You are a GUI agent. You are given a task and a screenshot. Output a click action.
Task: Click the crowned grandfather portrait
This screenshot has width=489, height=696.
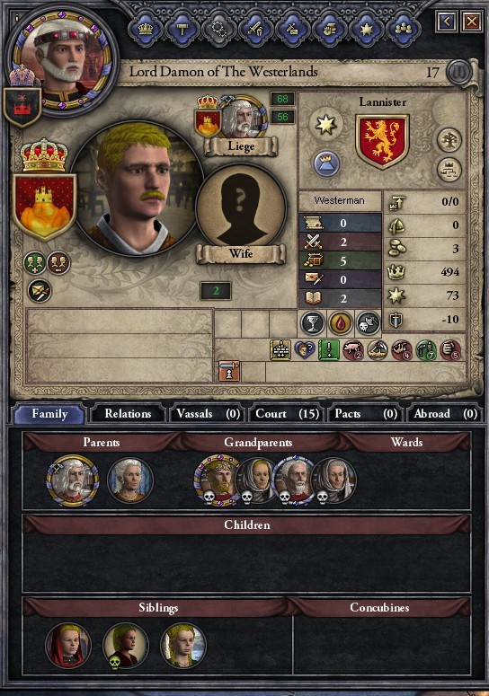(218, 480)
